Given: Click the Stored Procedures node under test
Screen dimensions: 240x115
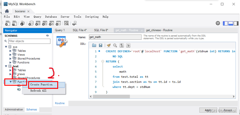Looking at the screenshot, I should point(28,78).
